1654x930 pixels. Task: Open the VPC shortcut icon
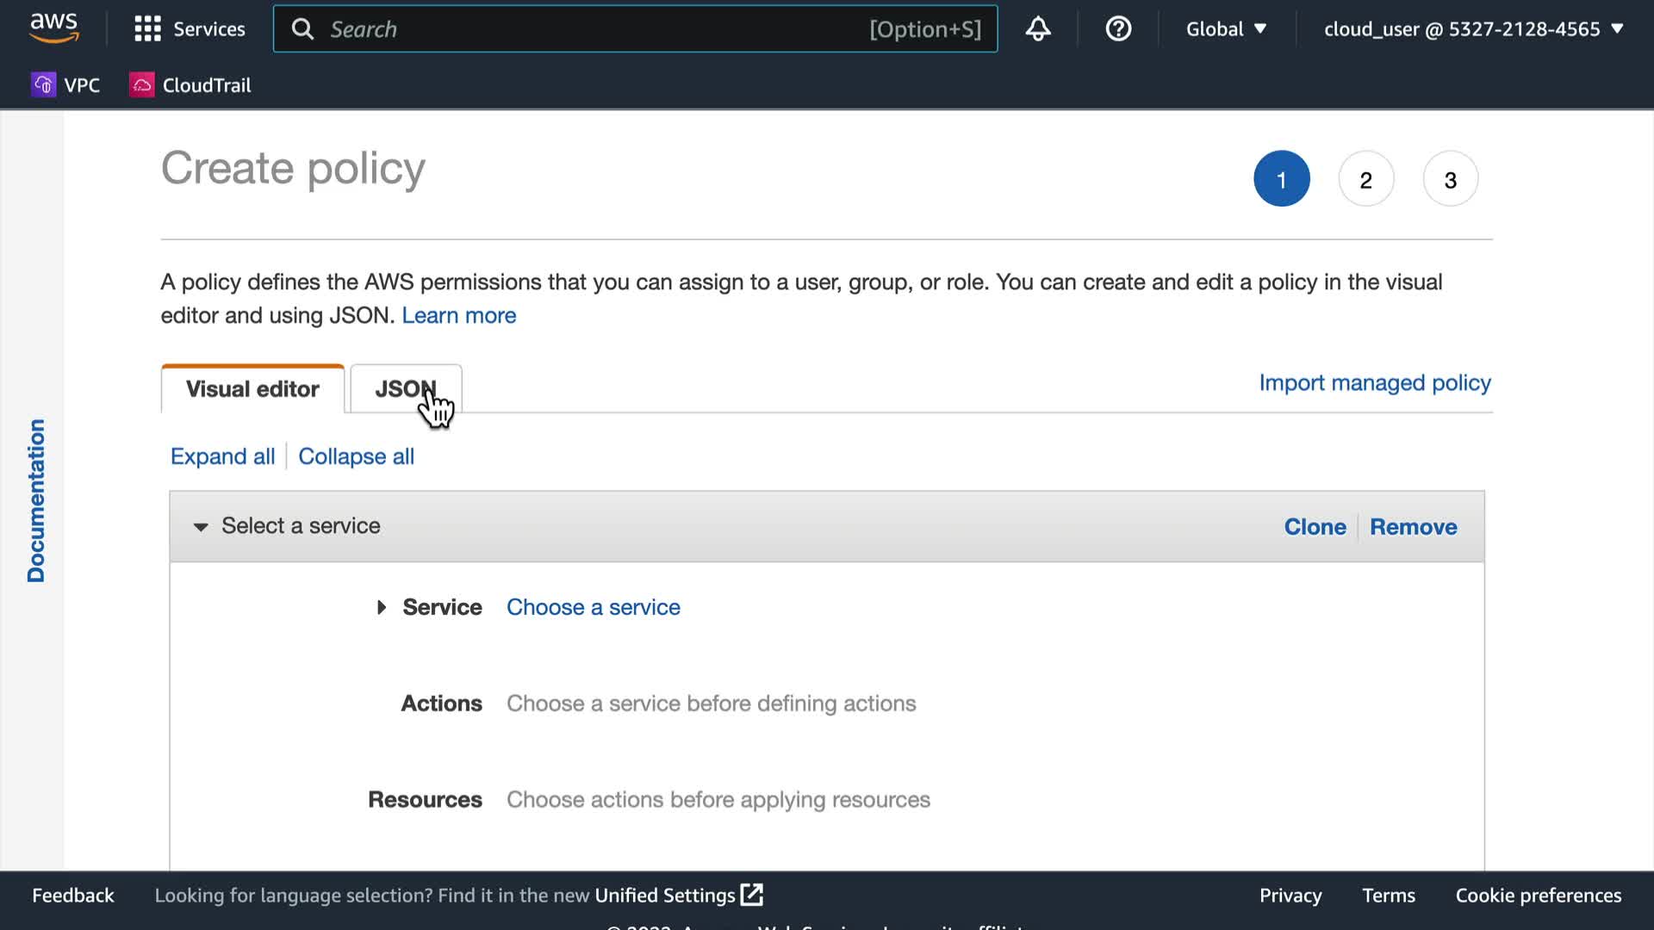[x=43, y=85]
